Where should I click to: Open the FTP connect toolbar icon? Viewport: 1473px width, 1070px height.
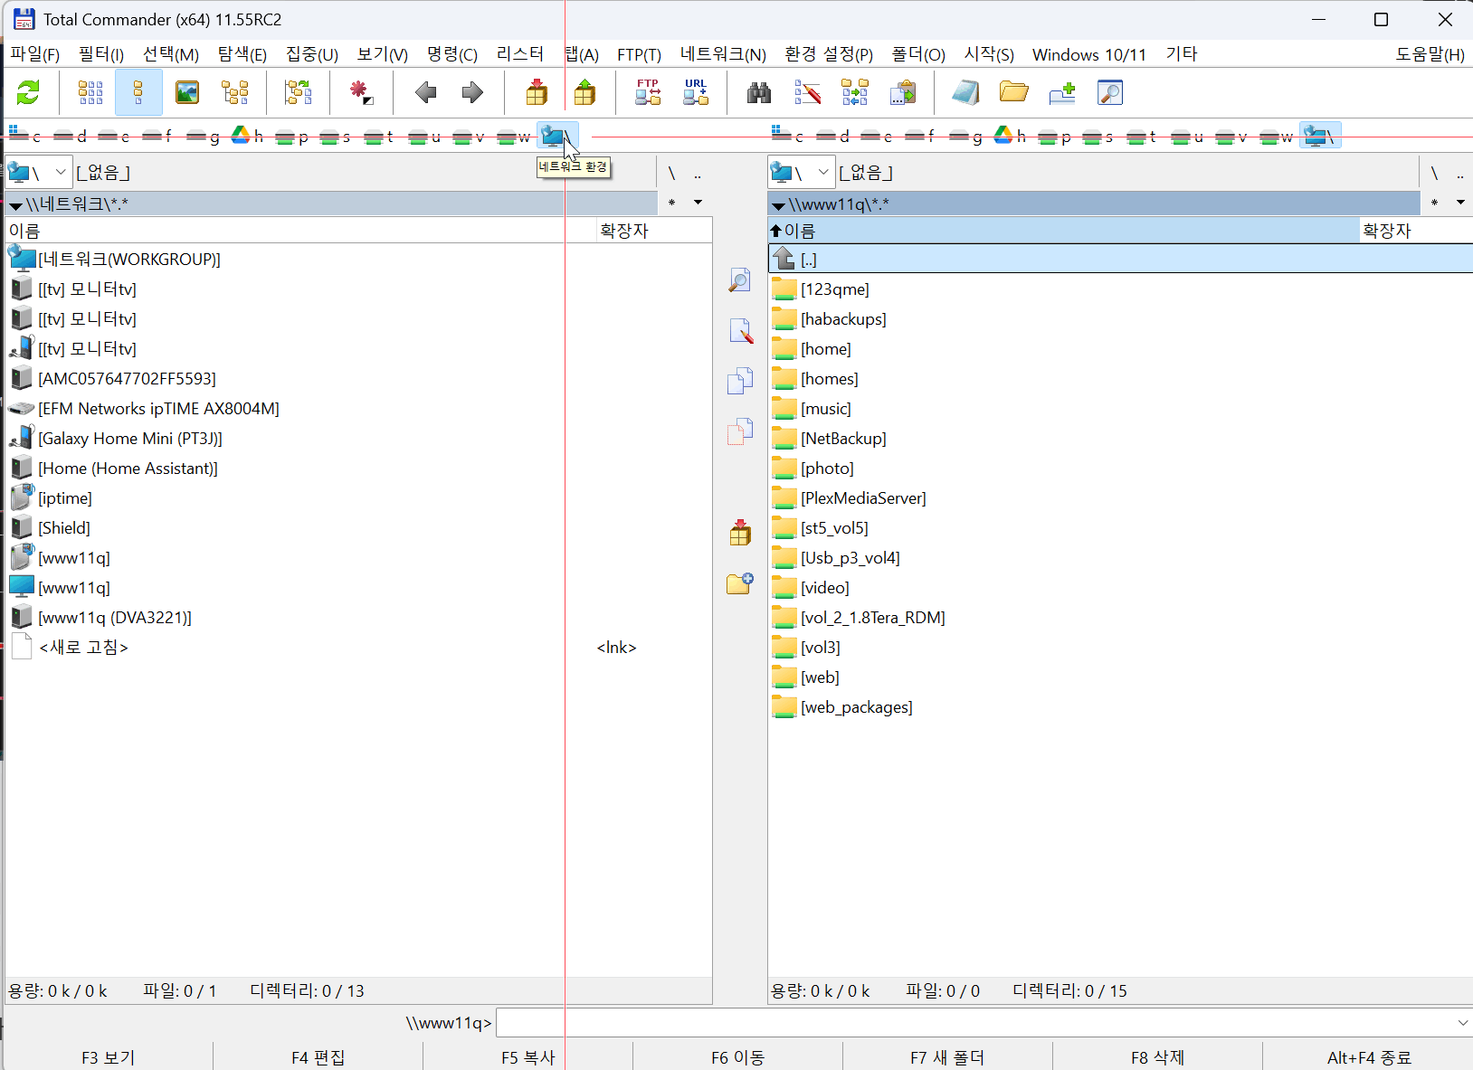coord(648,92)
